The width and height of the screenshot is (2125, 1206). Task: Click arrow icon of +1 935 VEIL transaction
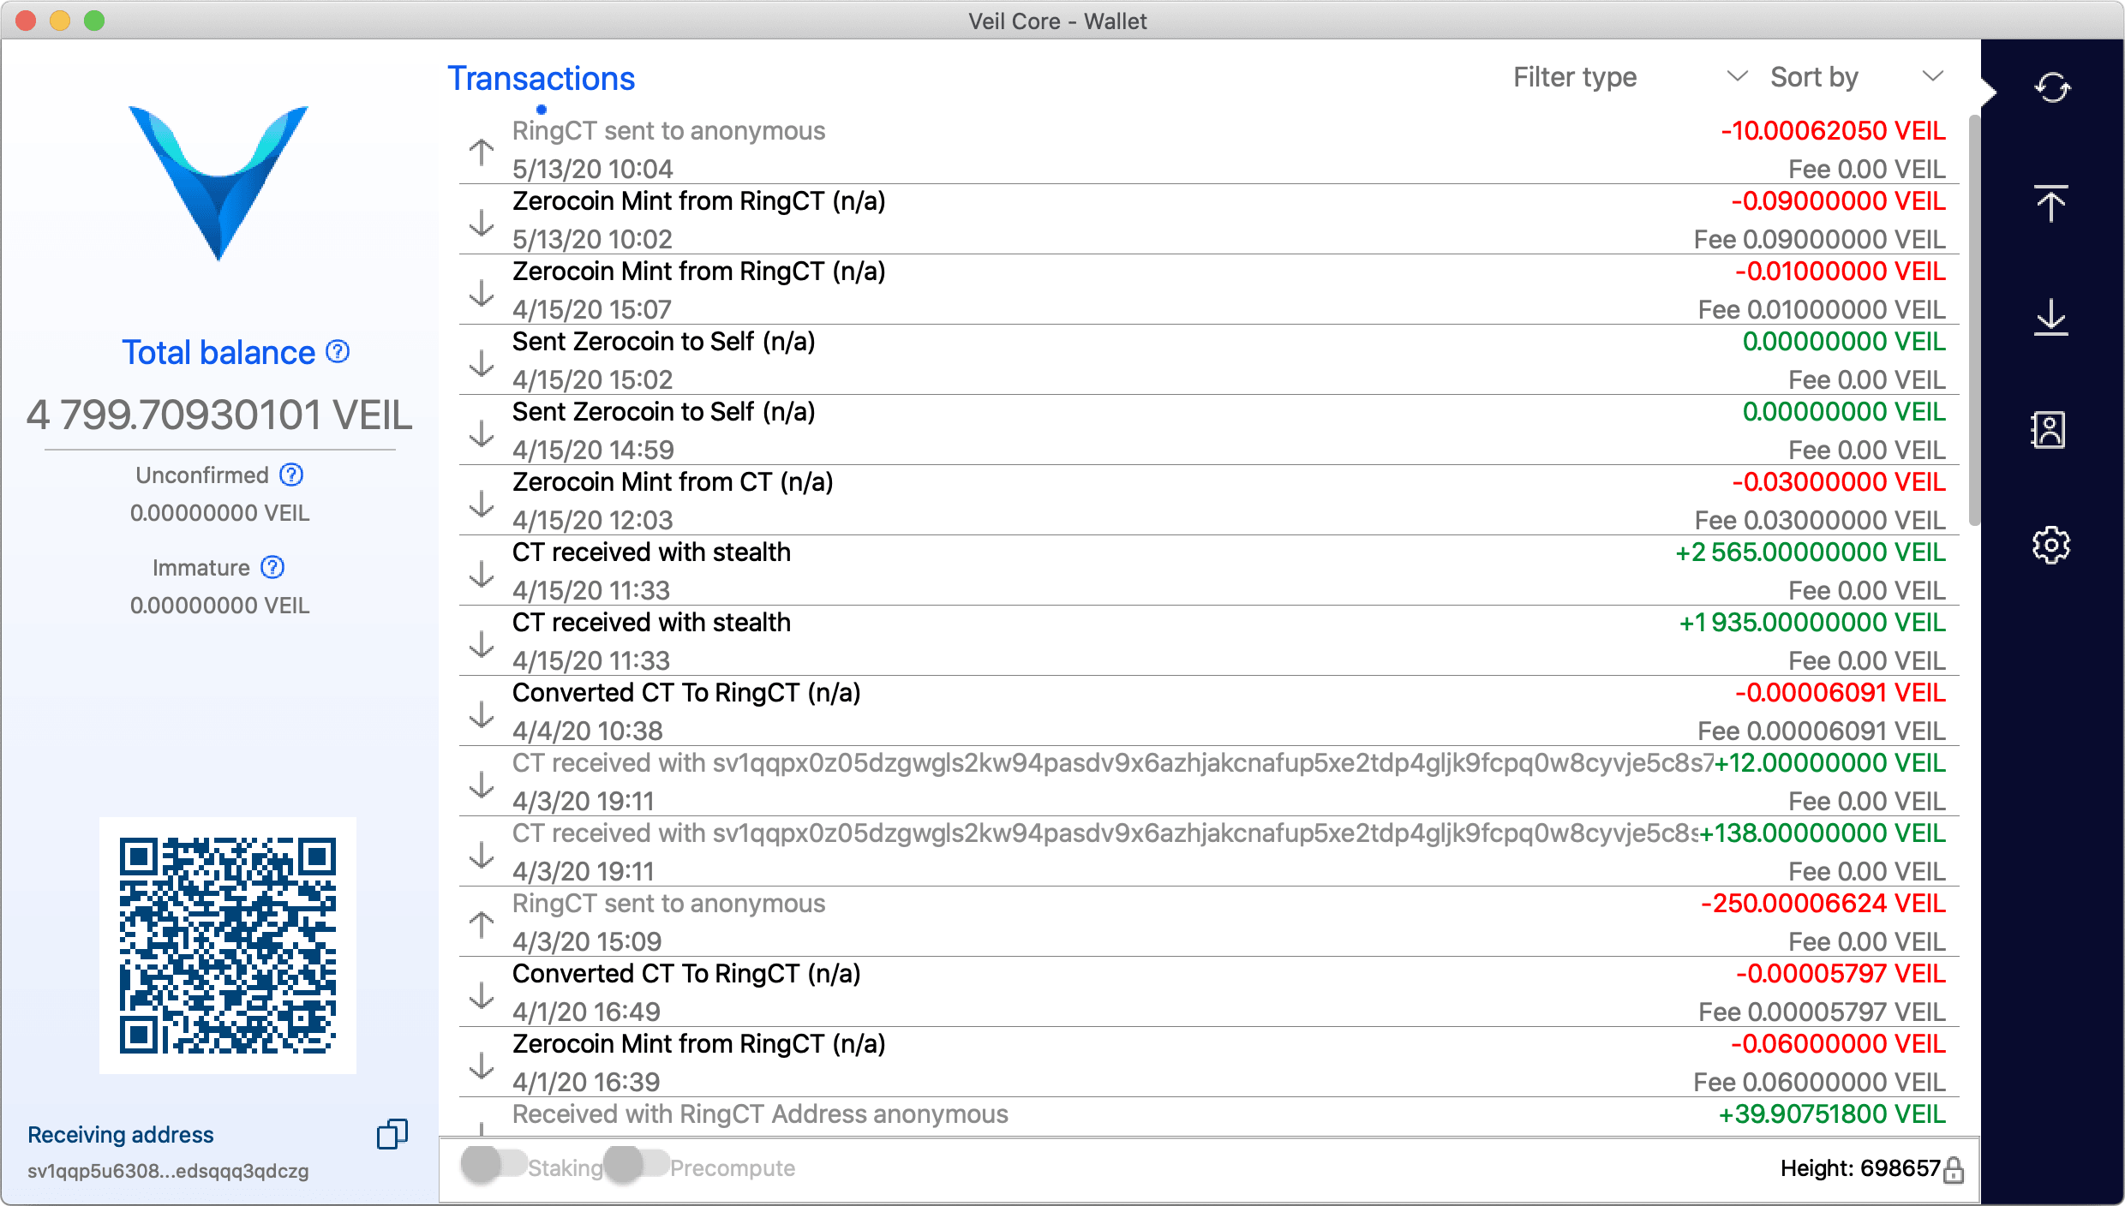tap(482, 644)
